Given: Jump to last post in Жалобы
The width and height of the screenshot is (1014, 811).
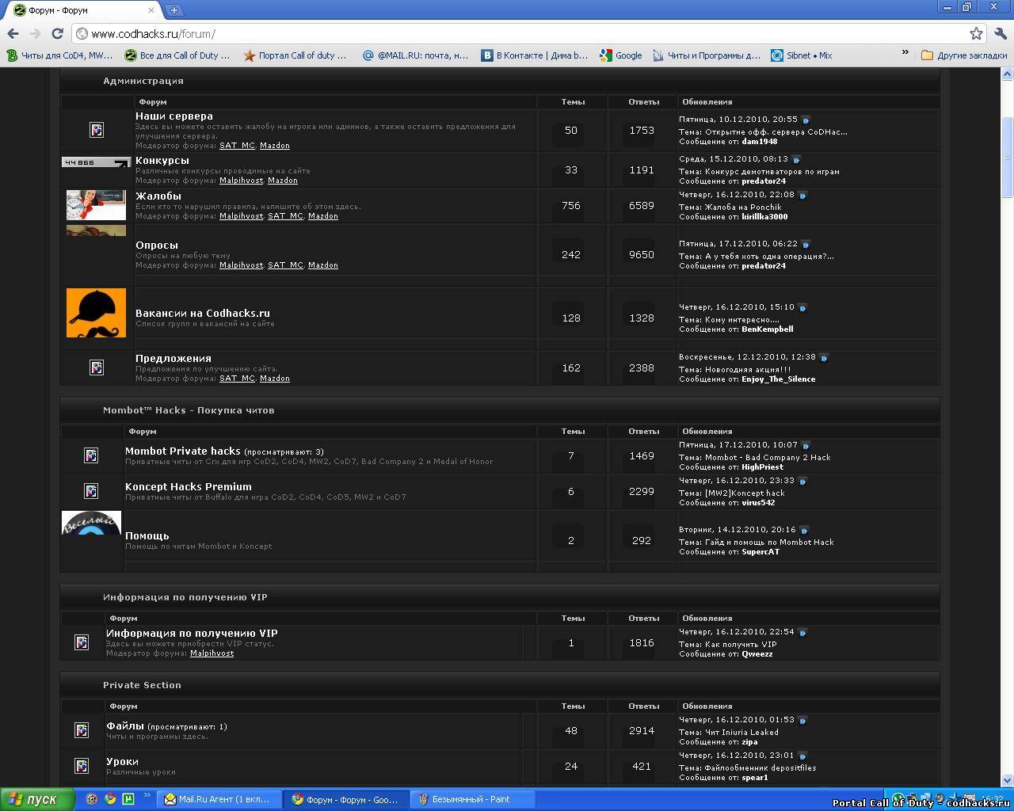Looking at the screenshot, I should pyautogui.click(x=802, y=195).
